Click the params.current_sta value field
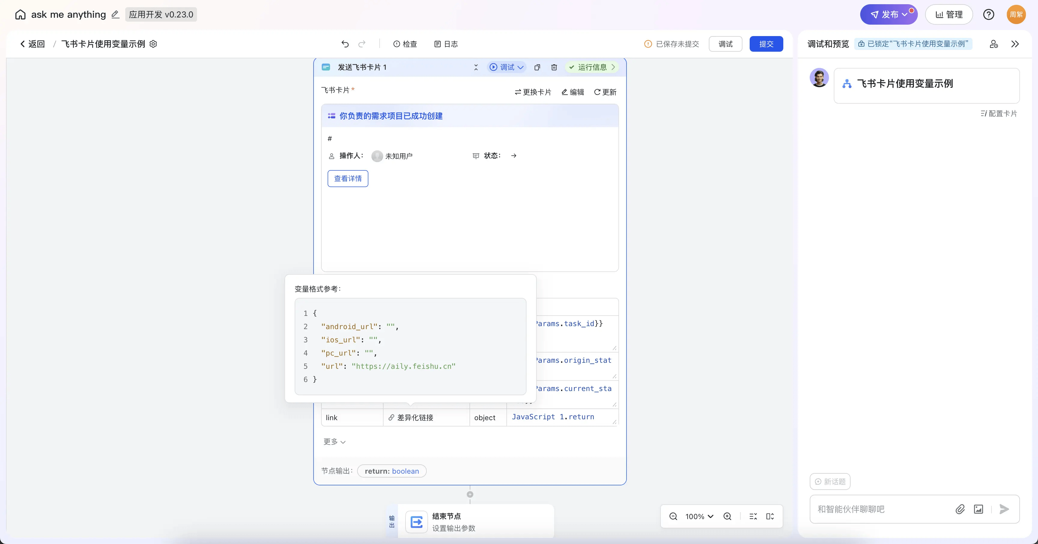1038x544 pixels. (577, 394)
